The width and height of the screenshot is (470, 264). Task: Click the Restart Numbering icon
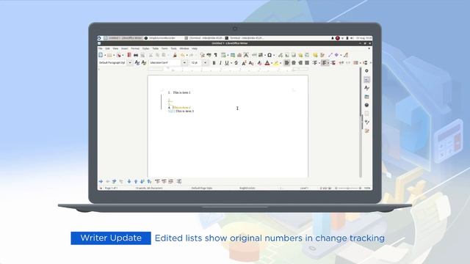(164, 181)
